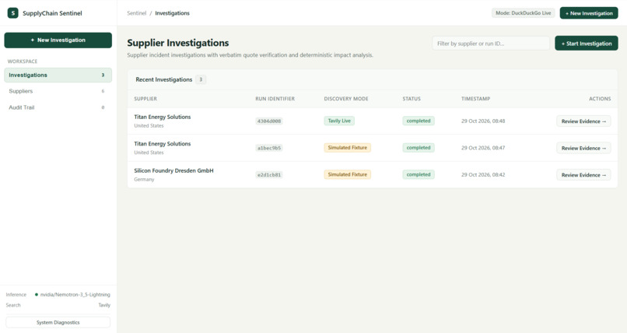Image resolution: width=627 pixels, height=333 pixels.
Task: Click the nvidia/Nemotron inference model label
Action: pos(75,295)
